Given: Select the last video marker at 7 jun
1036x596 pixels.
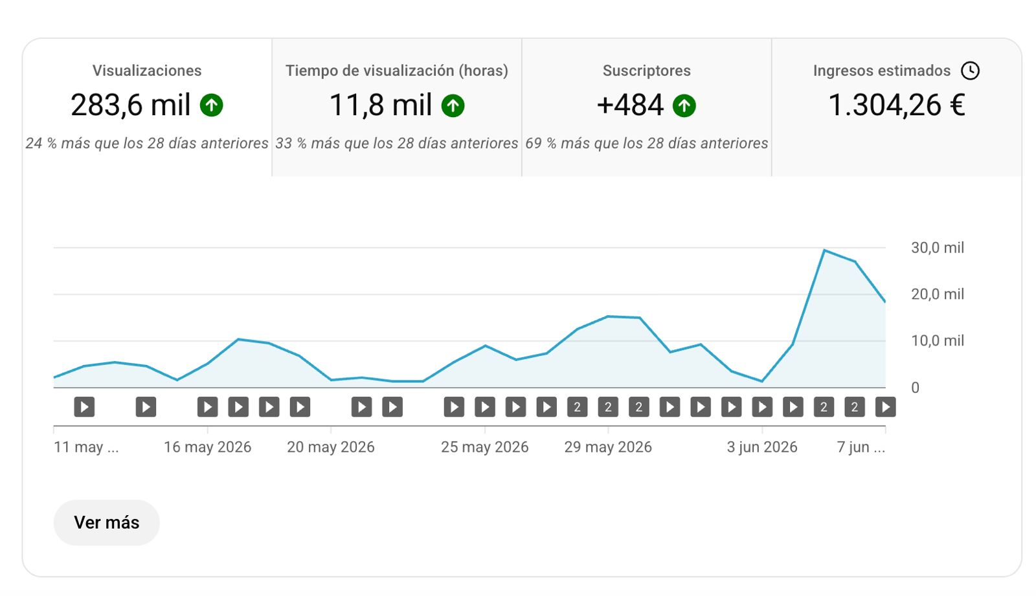Looking at the screenshot, I should tap(885, 407).
